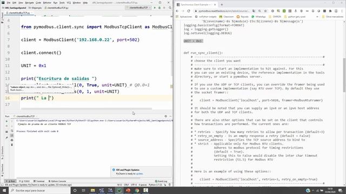Open the Tools menu
The image size is (346, 194).
62,3
